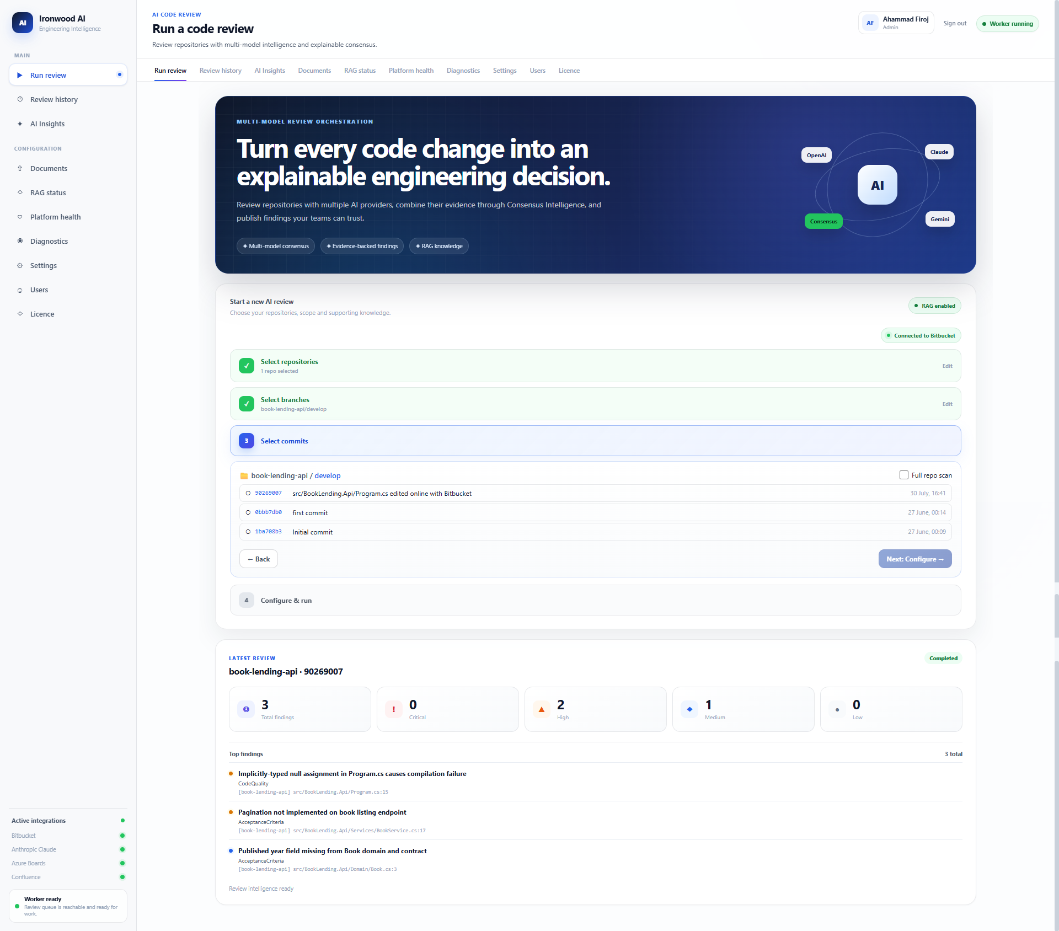Click Next: Configure button
This screenshot has width=1059, height=931.
[x=915, y=559]
